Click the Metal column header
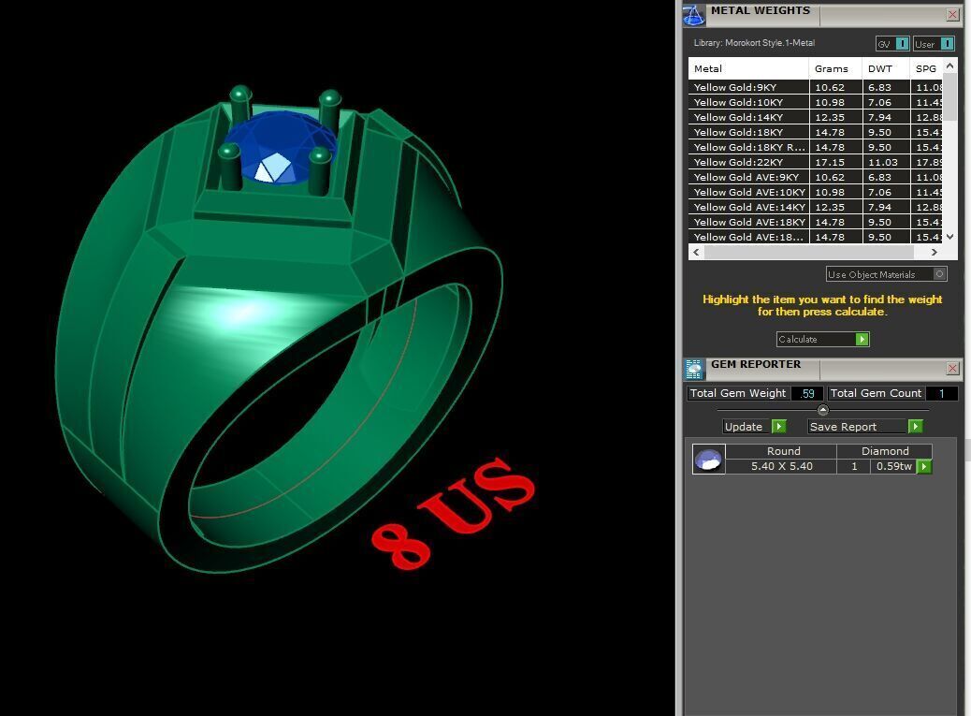This screenshot has height=716, width=971. (748, 68)
